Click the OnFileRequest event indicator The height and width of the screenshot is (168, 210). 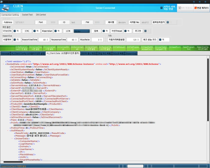coord(119,48)
